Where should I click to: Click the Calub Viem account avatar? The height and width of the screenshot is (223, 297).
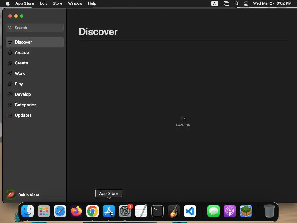click(11, 195)
